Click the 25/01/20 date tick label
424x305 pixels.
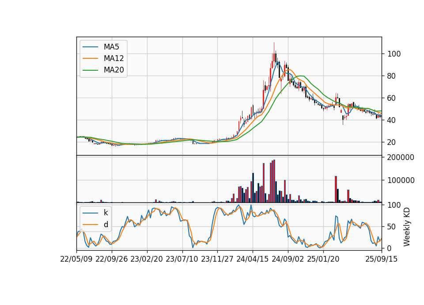click(323, 259)
